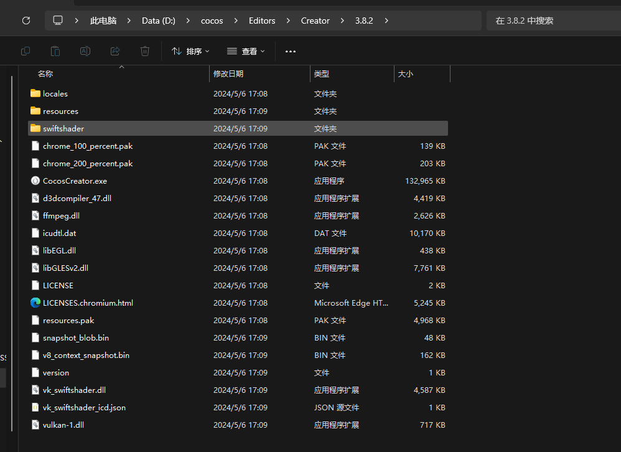Select the vk_swiftshader.dll file name
The image size is (621, 452).
[x=74, y=390]
